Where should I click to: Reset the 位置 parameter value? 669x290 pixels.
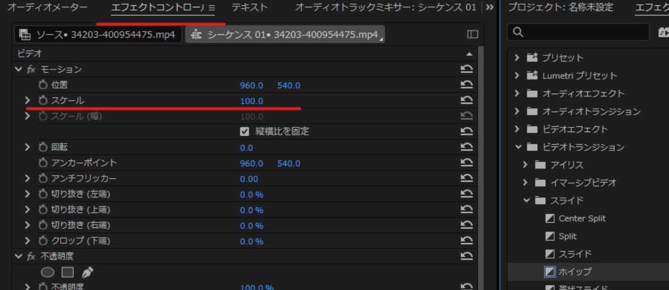coord(466,85)
